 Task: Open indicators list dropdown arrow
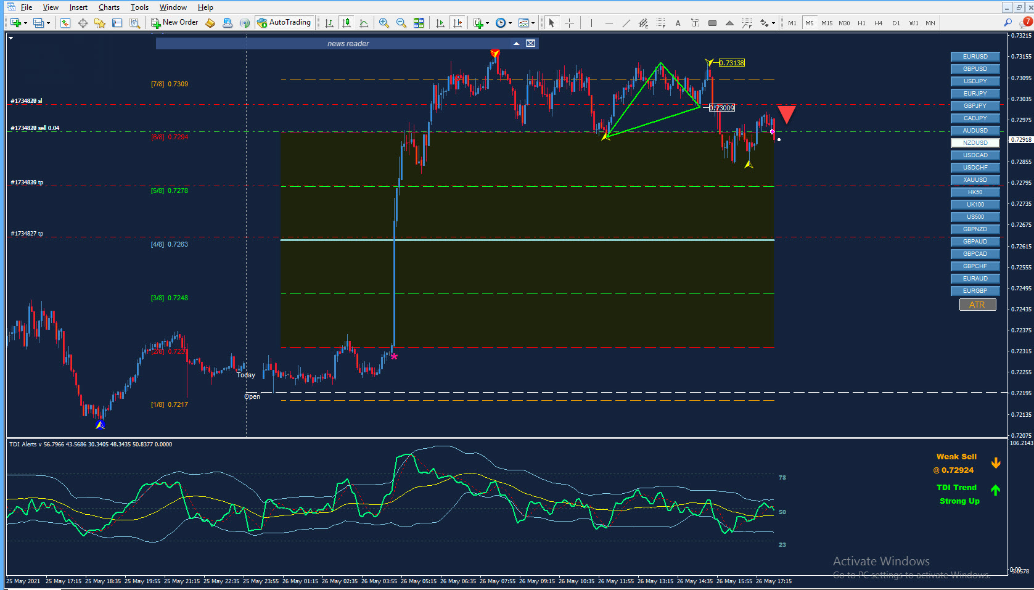pyautogui.click(x=487, y=23)
